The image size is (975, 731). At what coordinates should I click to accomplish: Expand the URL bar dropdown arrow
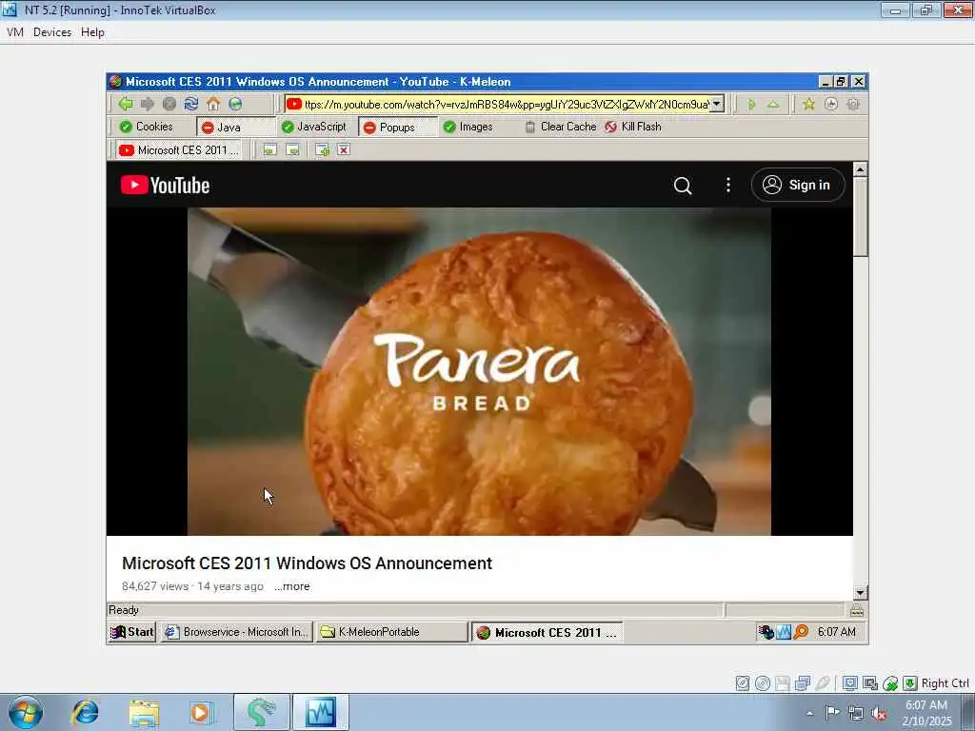(x=717, y=104)
